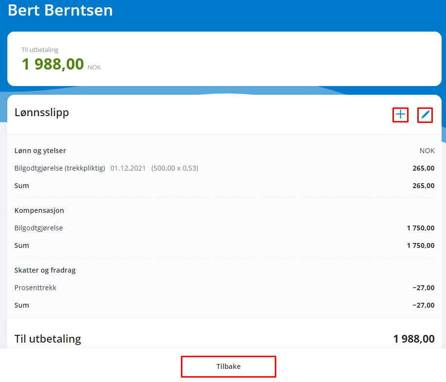Viewport: 446px width, 382px height.
Task: Select the Bilgodtgjørelse (trekkpliktig) line
Action: point(224,168)
